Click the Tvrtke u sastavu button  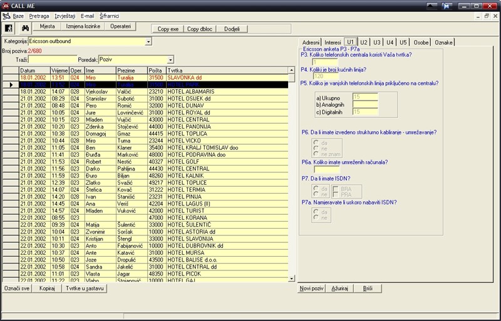click(x=85, y=289)
